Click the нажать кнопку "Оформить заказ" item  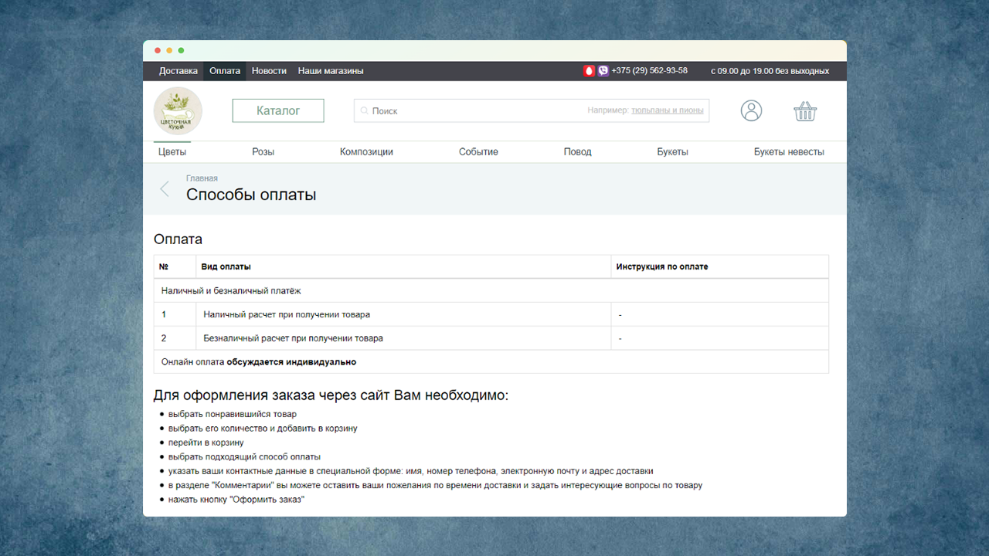(x=236, y=500)
